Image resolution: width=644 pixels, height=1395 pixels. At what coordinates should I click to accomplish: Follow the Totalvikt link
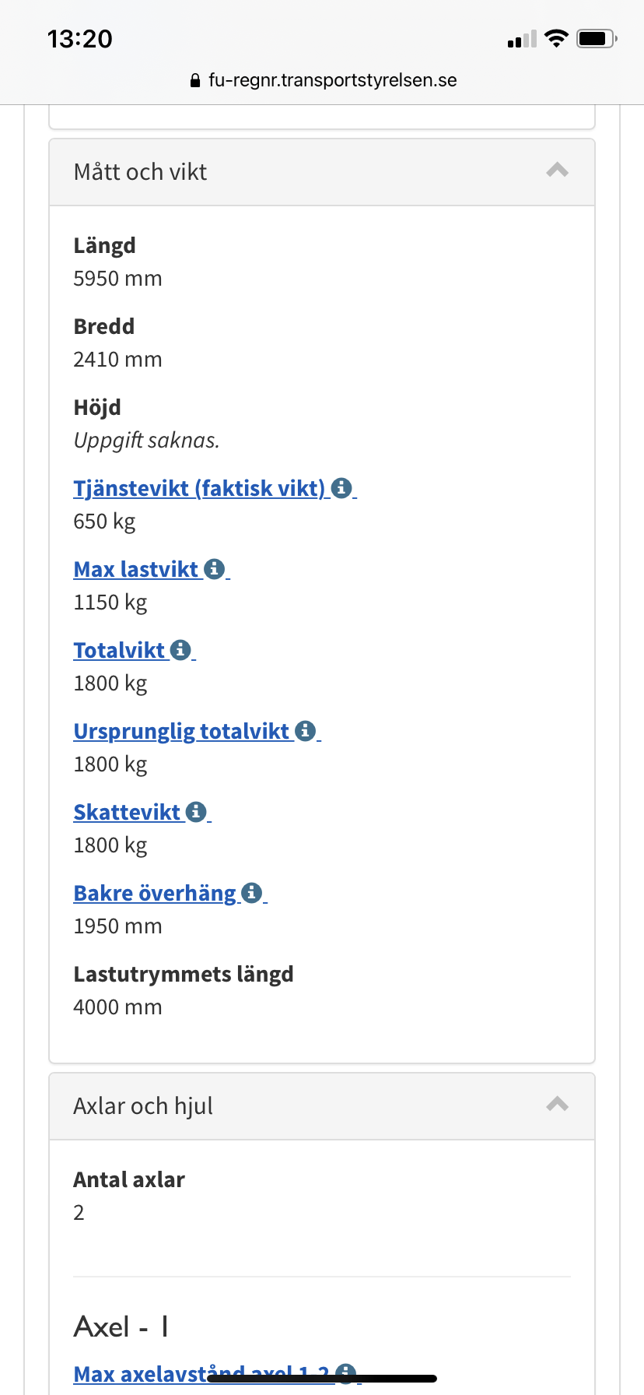(119, 650)
